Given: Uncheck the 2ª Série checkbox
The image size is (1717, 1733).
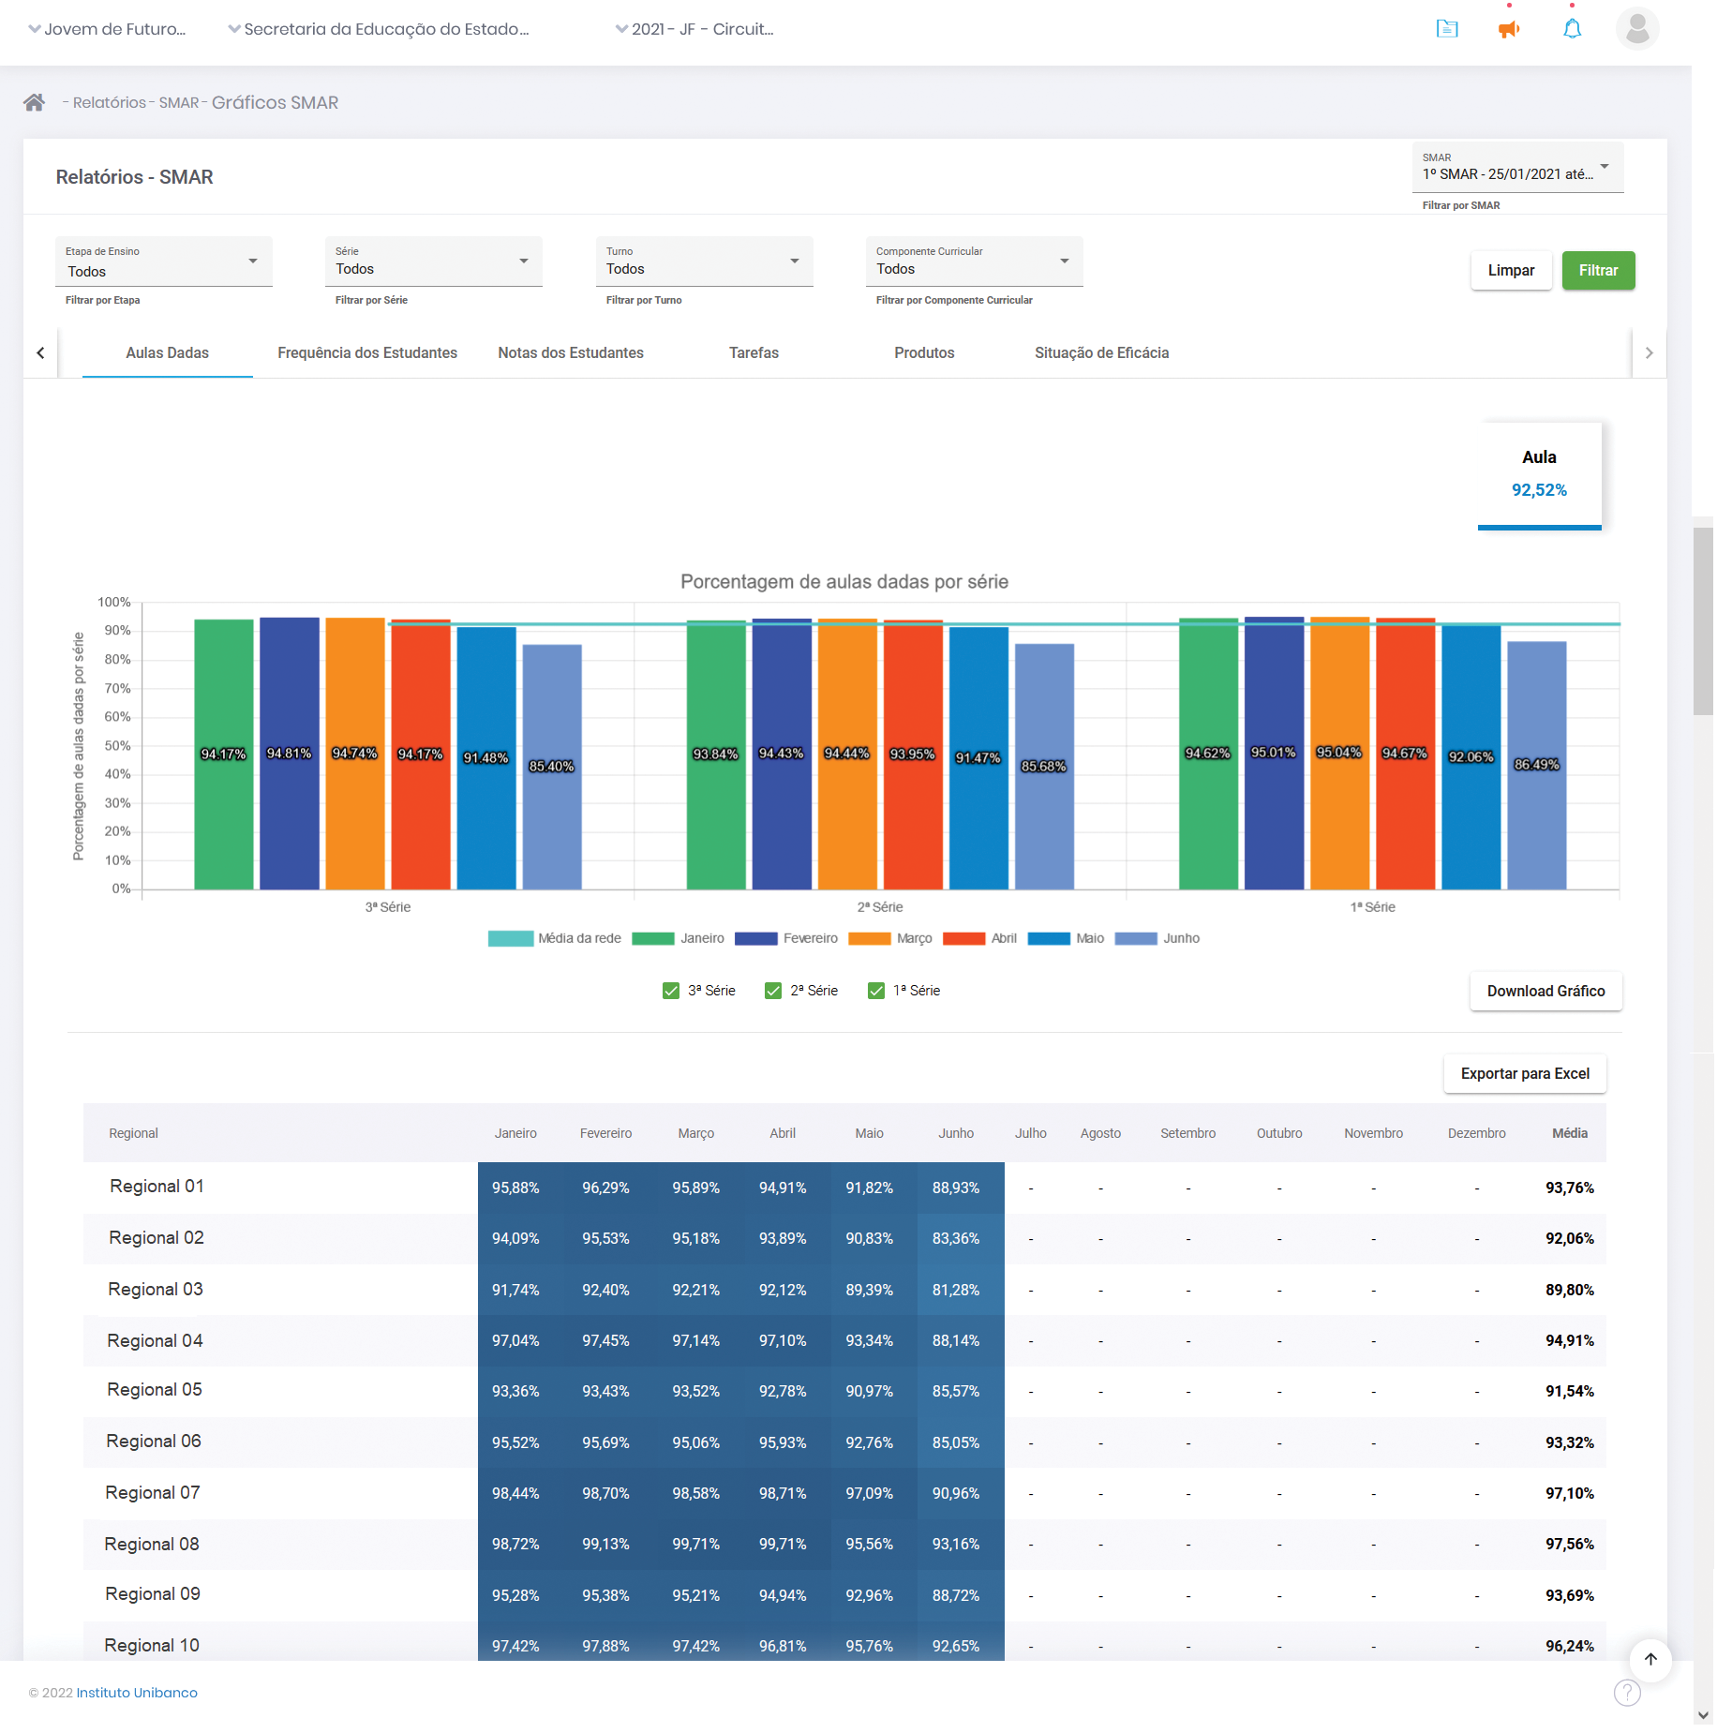Looking at the screenshot, I should (x=773, y=991).
